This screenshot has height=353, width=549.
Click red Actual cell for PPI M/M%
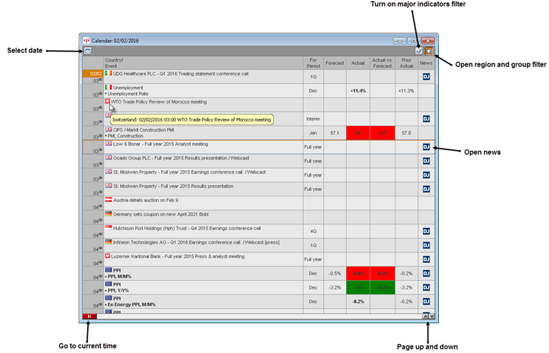point(358,273)
